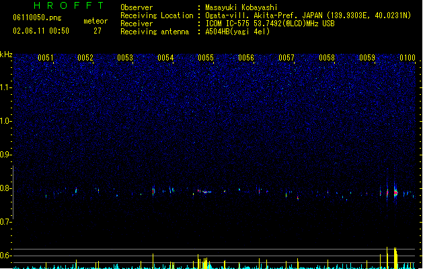Click the strong red meteor echo before 0100
The width and height of the screenshot is (423, 269).
pyautogui.click(x=395, y=192)
